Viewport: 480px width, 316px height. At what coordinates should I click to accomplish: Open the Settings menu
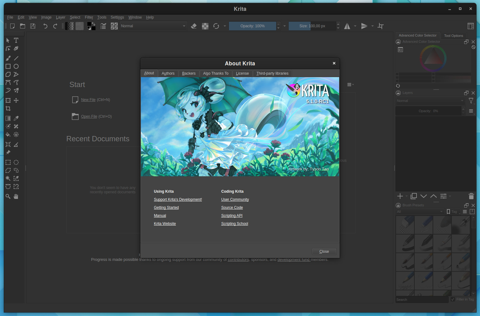117,17
